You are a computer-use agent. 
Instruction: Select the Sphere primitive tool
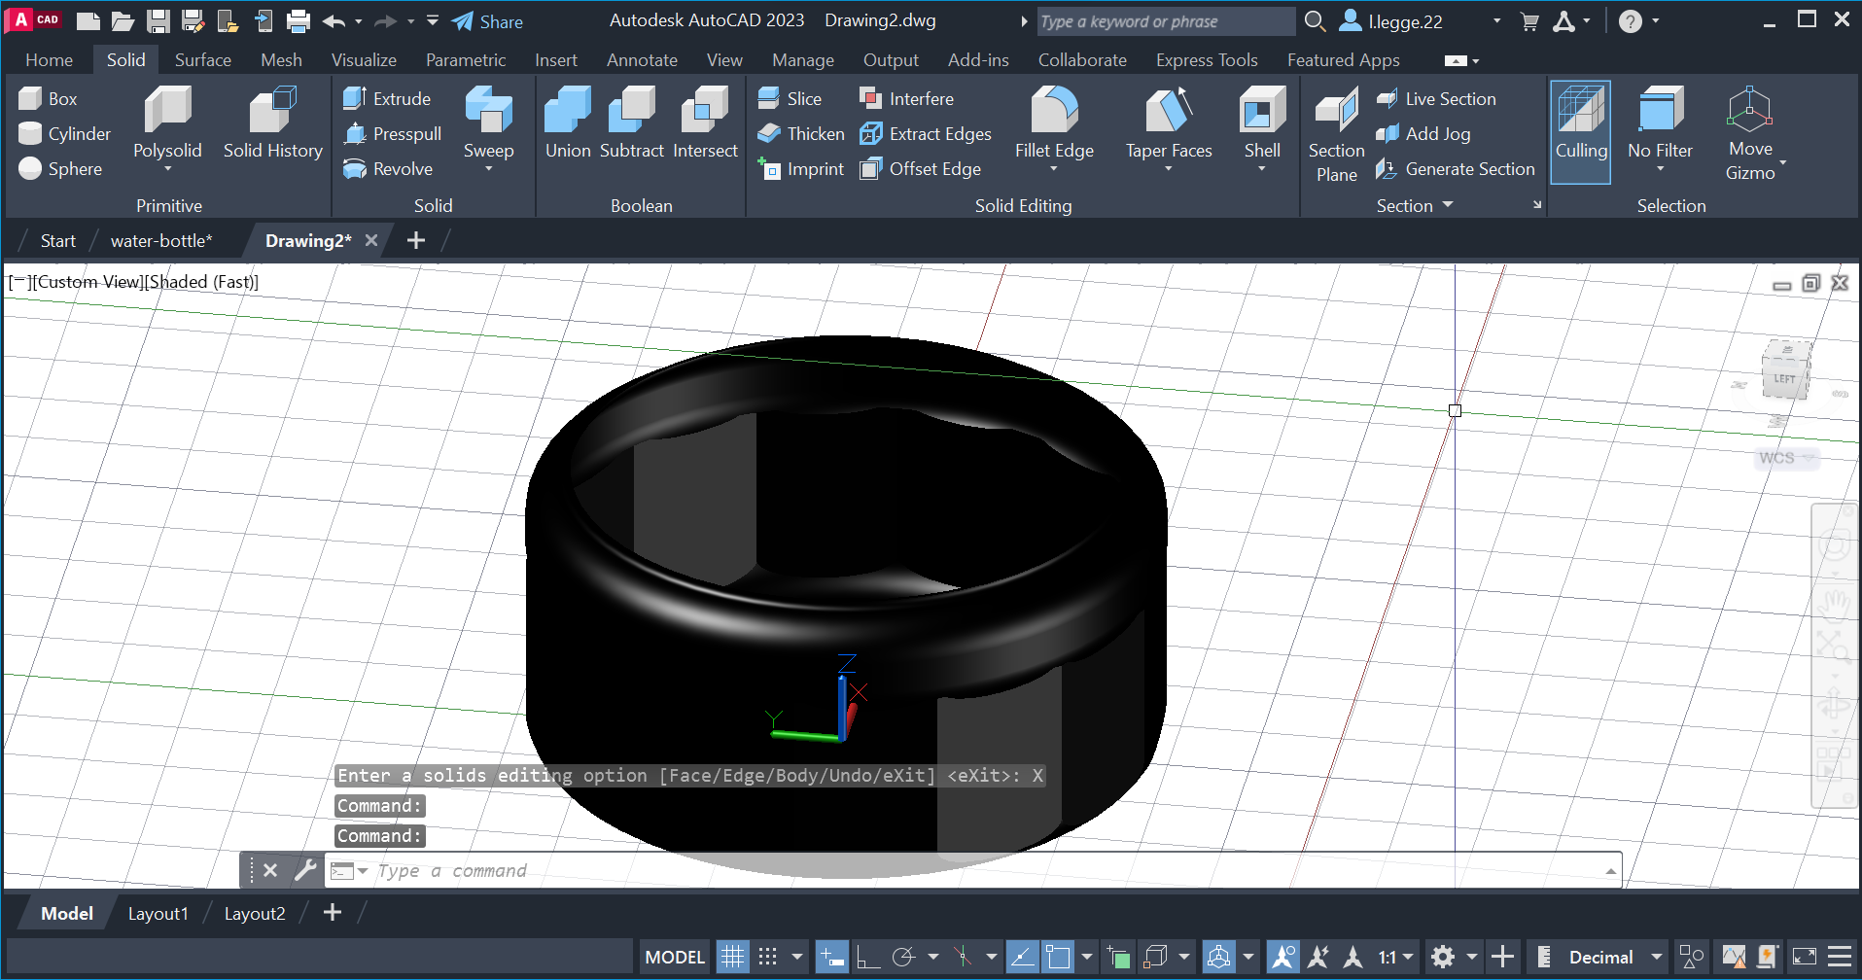tap(60, 168)
